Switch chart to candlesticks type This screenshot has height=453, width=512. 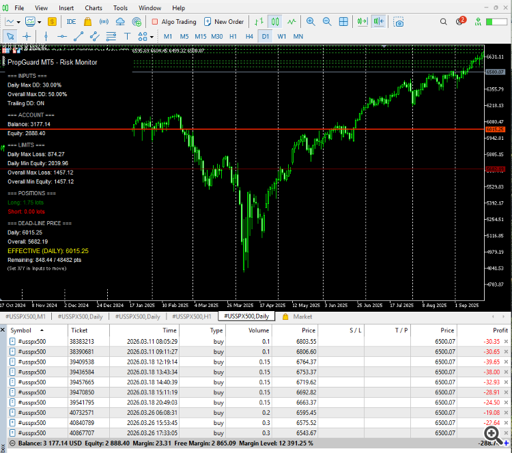(275, 22)
